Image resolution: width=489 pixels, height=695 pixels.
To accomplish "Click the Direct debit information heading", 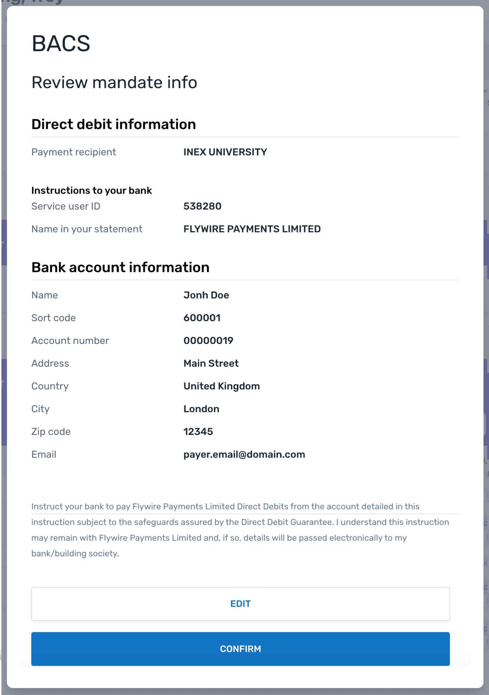I will (x=113, y=124).
